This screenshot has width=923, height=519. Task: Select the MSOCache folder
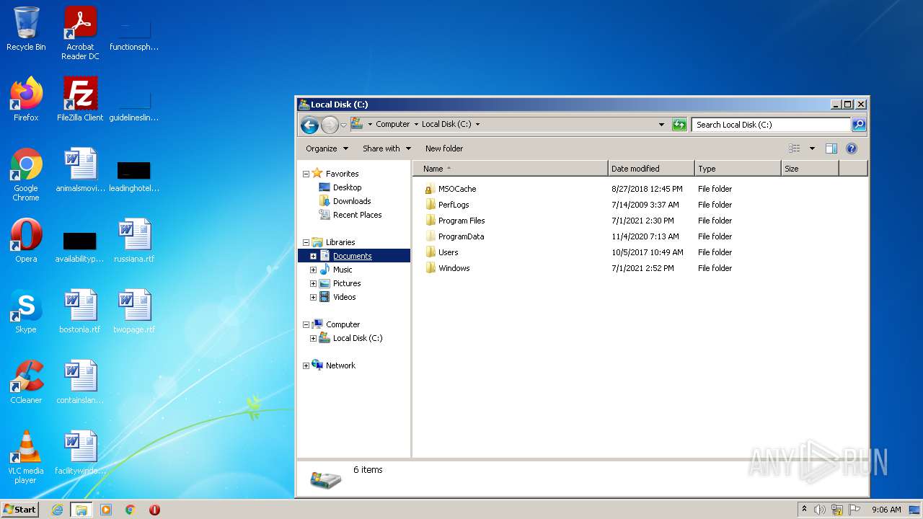457,189
